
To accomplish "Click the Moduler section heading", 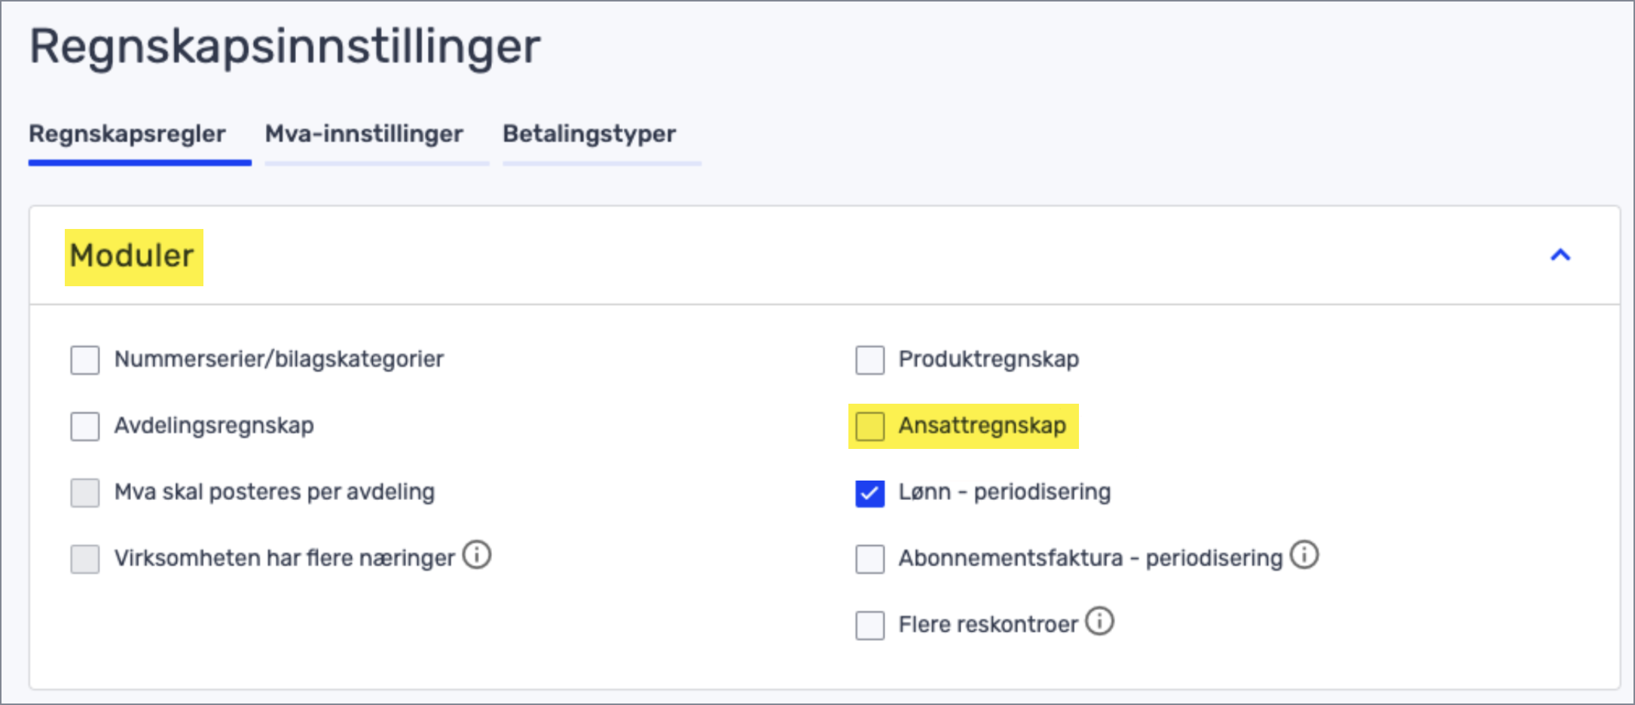I will [x=133, y=256].
